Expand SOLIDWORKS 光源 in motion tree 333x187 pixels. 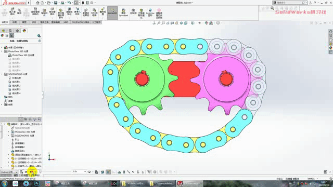point(8,136)
